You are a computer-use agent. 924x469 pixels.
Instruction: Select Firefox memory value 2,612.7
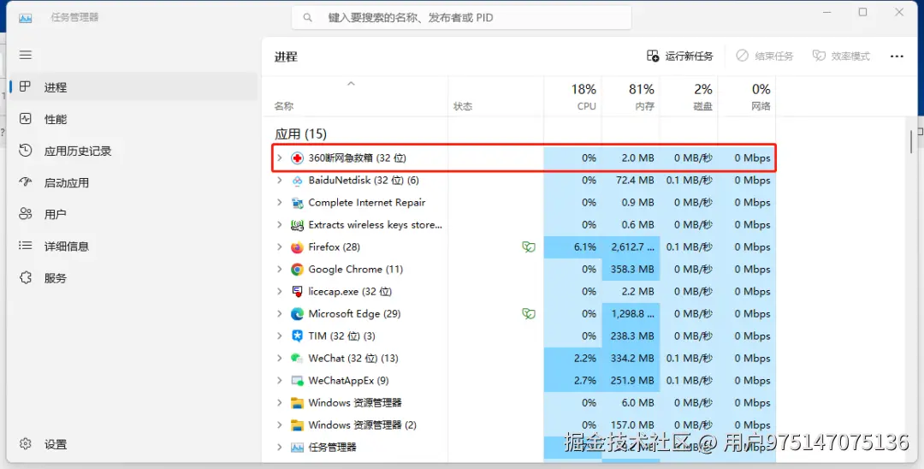point(632,246)
